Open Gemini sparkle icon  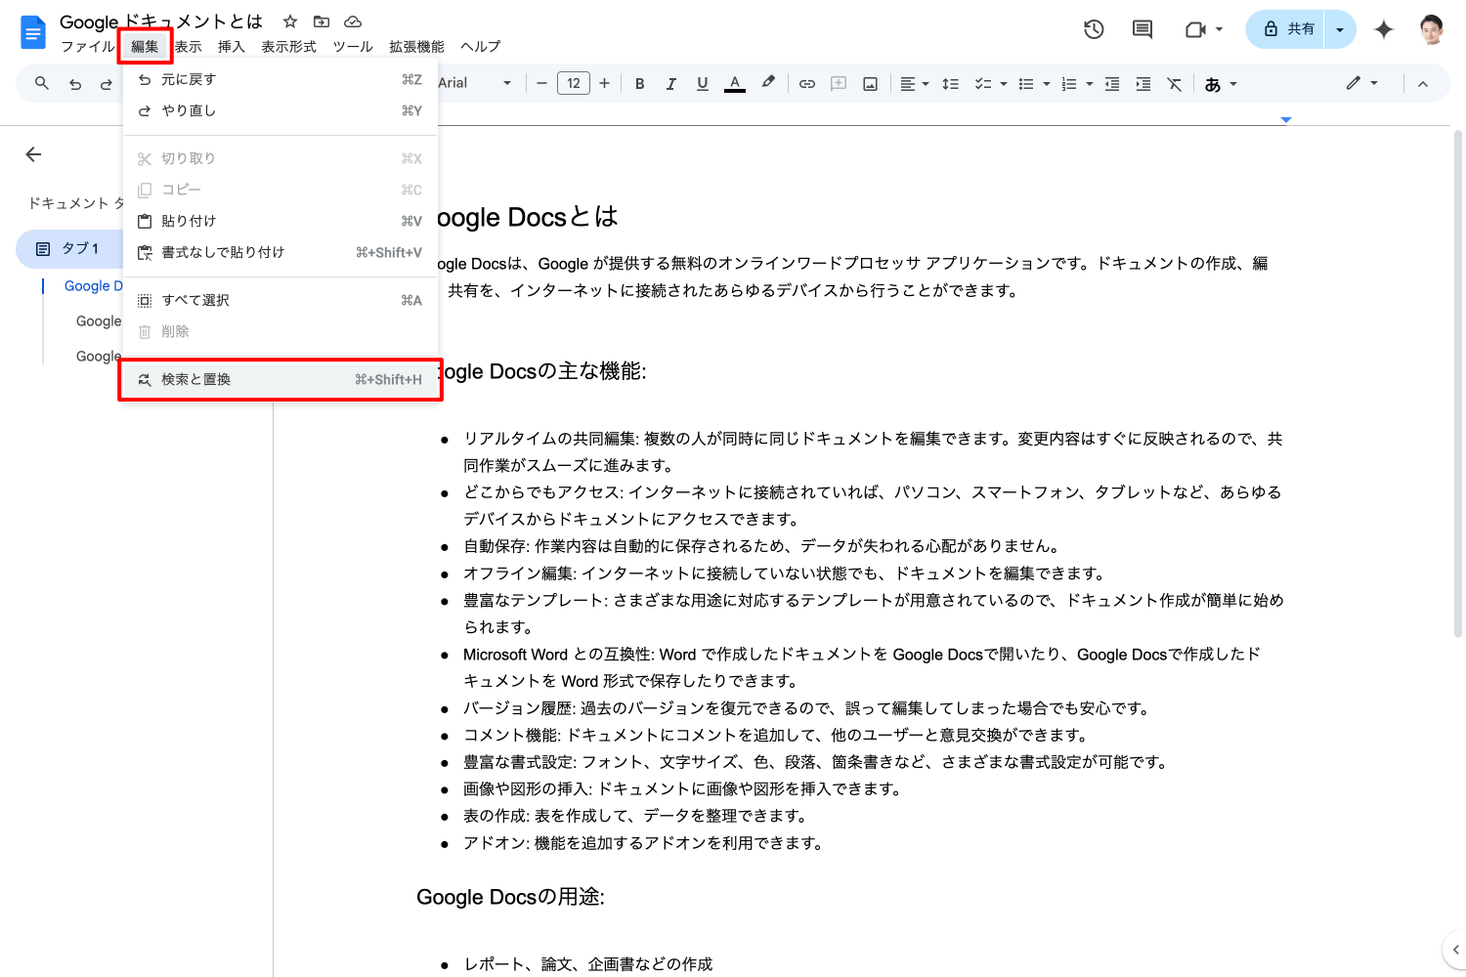pos(1383,29)
